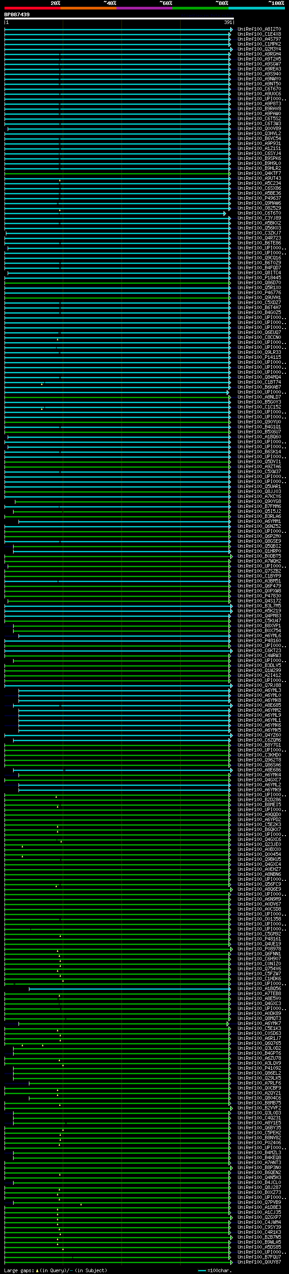The width and height of the screenshot is (289, 1274).
Task: Select label UniRef100_A9T2A5
Action: coord(259,59)
